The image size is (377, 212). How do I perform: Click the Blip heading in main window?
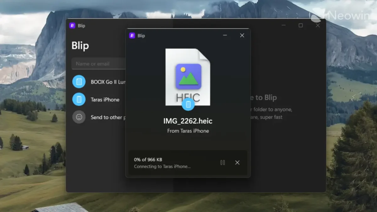click(80, 46)
